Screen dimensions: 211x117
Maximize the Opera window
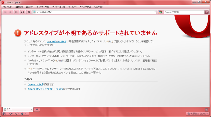tap(199, 2)
